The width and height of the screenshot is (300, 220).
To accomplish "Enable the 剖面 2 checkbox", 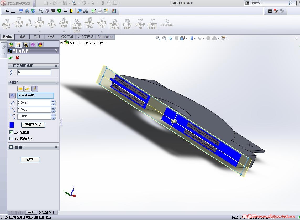I will tap(11, 147).
